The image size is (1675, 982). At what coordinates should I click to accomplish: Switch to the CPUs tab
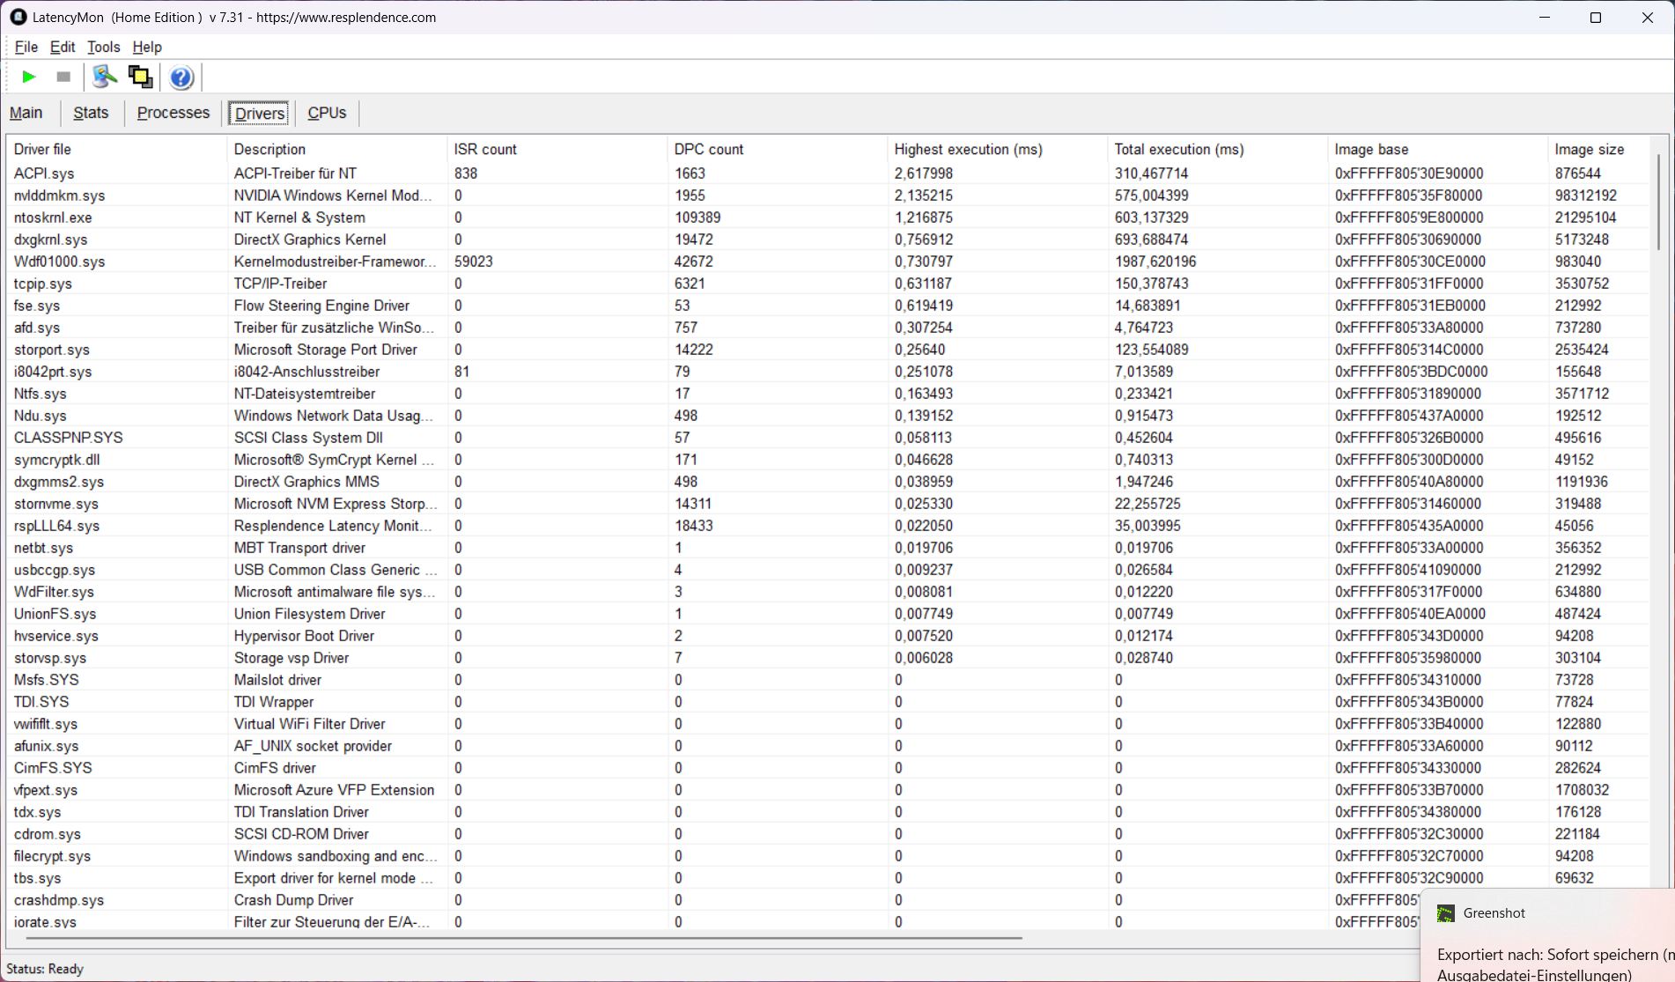point(327,113)
